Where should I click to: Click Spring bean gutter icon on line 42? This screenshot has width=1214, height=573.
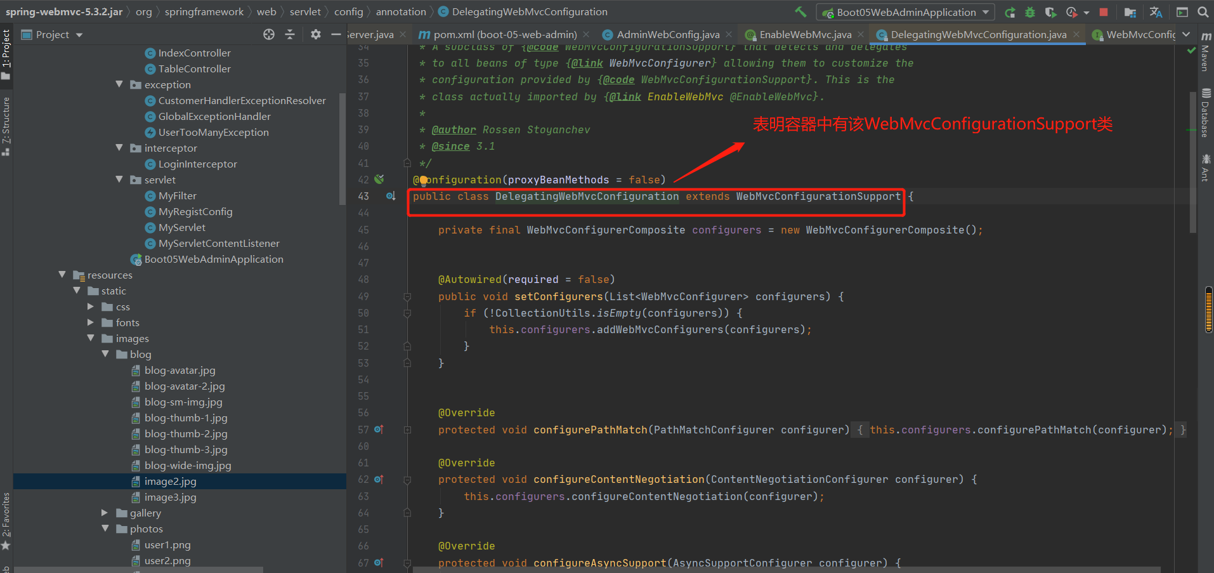point(379,180)
